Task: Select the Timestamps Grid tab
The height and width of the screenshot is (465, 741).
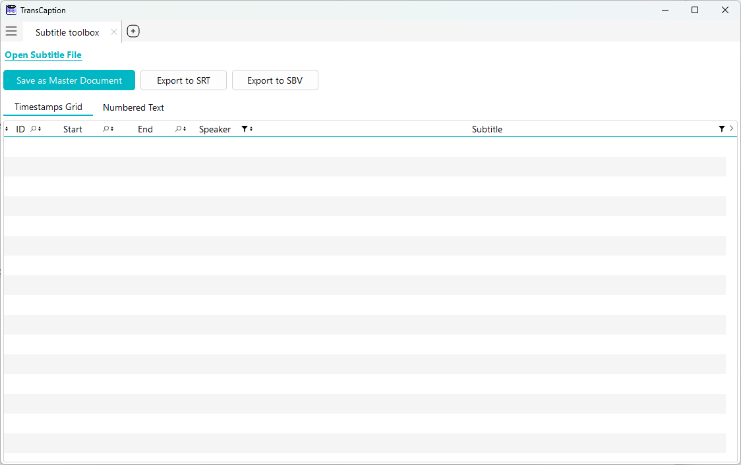Action: pos(48,107)
